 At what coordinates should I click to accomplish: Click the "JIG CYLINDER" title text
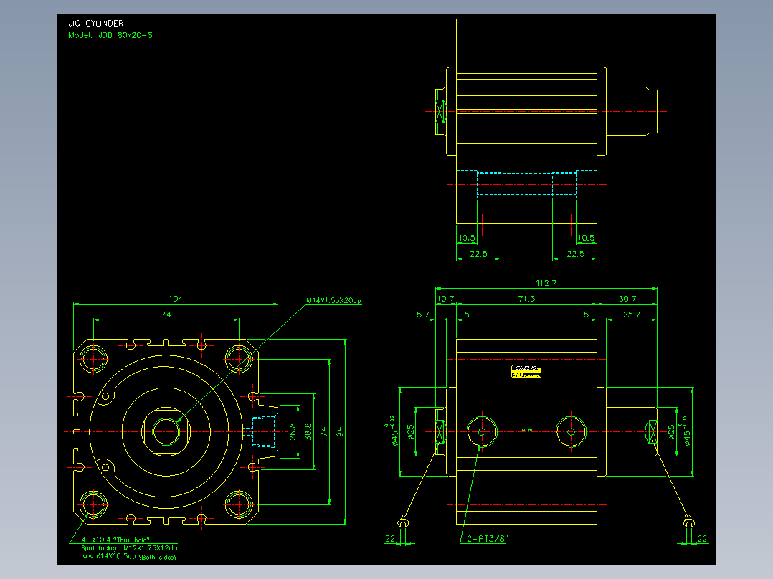point(95,23)
